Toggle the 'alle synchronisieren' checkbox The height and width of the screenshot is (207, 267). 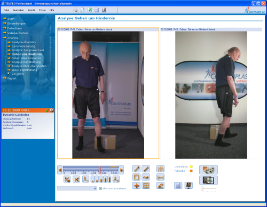(x=100, y=188)
